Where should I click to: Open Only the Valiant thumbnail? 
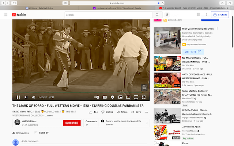pos(167,116)
